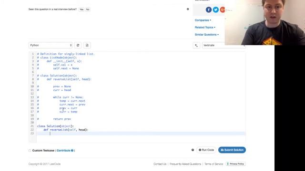
Task: Run the code with Run Code
Action: pyautogui.click(x=206, y=150)
